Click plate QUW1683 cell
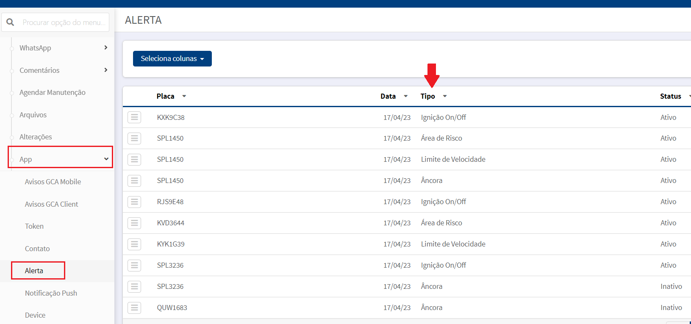Screen dimensions: 691x324 click(x=172, y=307)
